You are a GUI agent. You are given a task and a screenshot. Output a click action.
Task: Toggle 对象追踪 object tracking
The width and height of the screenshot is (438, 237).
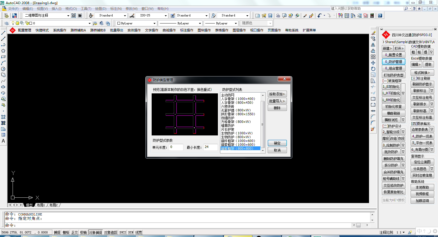[x=111, y=232]
